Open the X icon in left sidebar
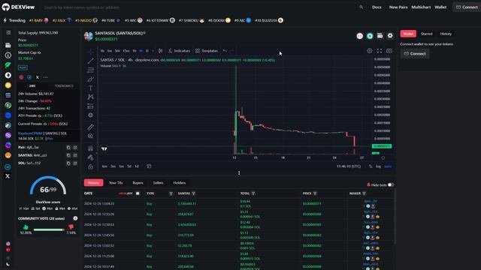Viewport: 481px width, 270px height. [x=8, y=176]
